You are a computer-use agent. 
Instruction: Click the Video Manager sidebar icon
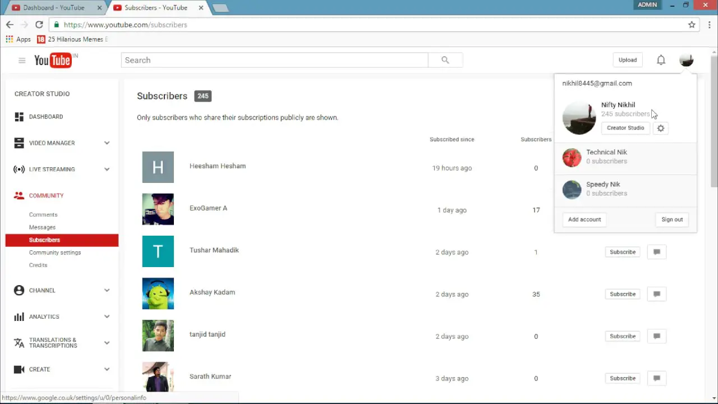[x=19, y=143]
